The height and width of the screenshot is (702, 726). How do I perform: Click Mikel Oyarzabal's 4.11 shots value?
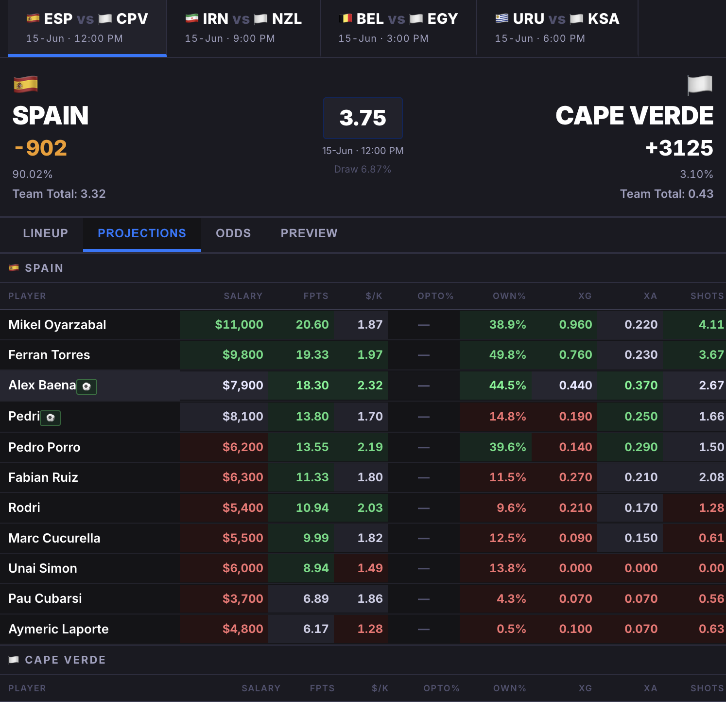711,325
